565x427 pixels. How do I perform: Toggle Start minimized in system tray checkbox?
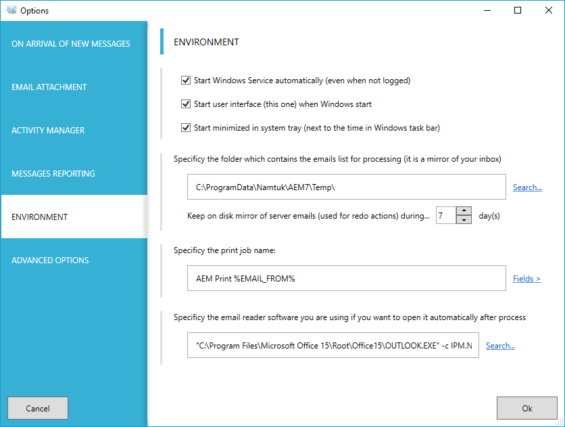[186, 128]
